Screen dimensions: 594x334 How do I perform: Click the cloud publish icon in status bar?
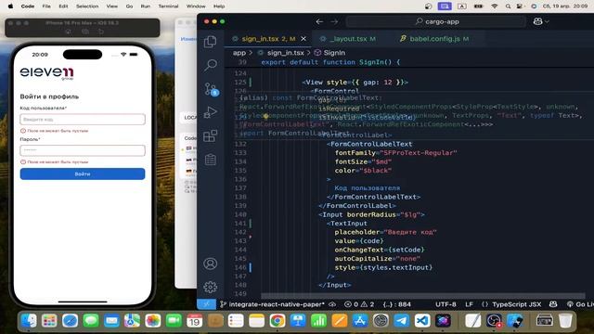(x=332, y=304)
